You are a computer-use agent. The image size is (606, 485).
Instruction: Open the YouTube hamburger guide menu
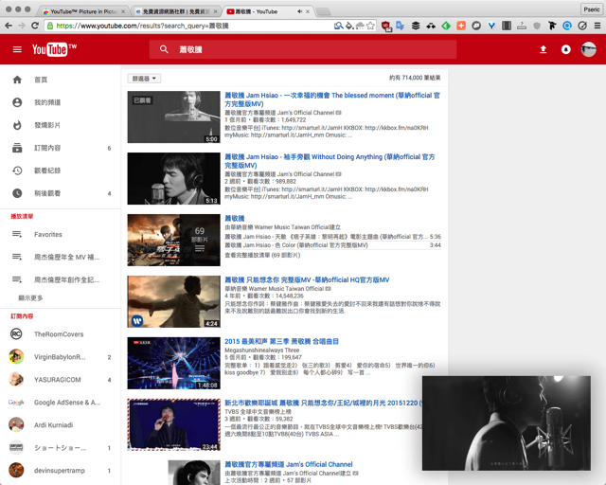coord(17,49)
